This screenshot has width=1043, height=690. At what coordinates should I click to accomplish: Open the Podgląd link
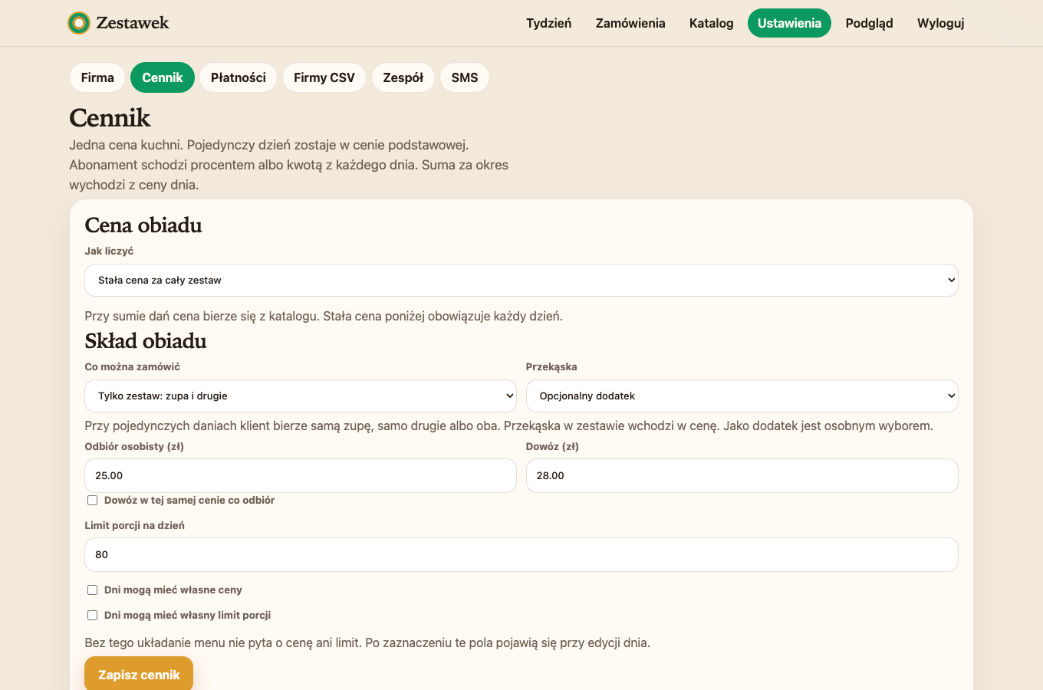pyautogui.click(x=869, y=23)
